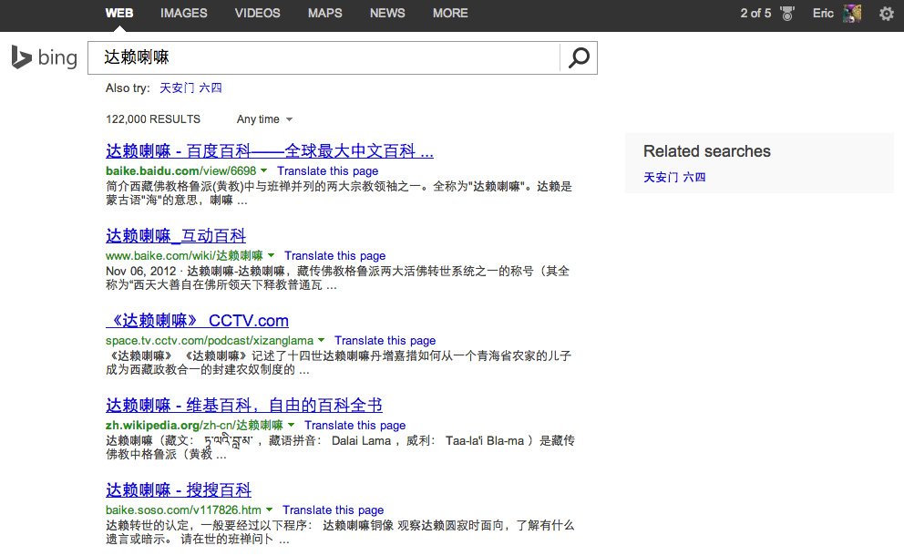
Task: Click the space.tv.cctv.com/podcast/xizanglama URL text
Action: click(x=210, y=340)
